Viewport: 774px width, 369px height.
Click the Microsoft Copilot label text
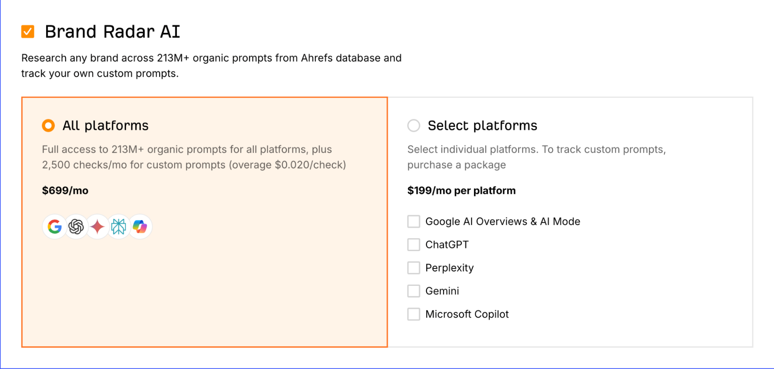coord(467,314)
